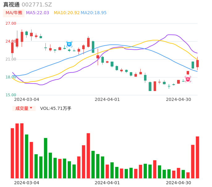Click the first red volume bar on left

(x=12, y=153)
